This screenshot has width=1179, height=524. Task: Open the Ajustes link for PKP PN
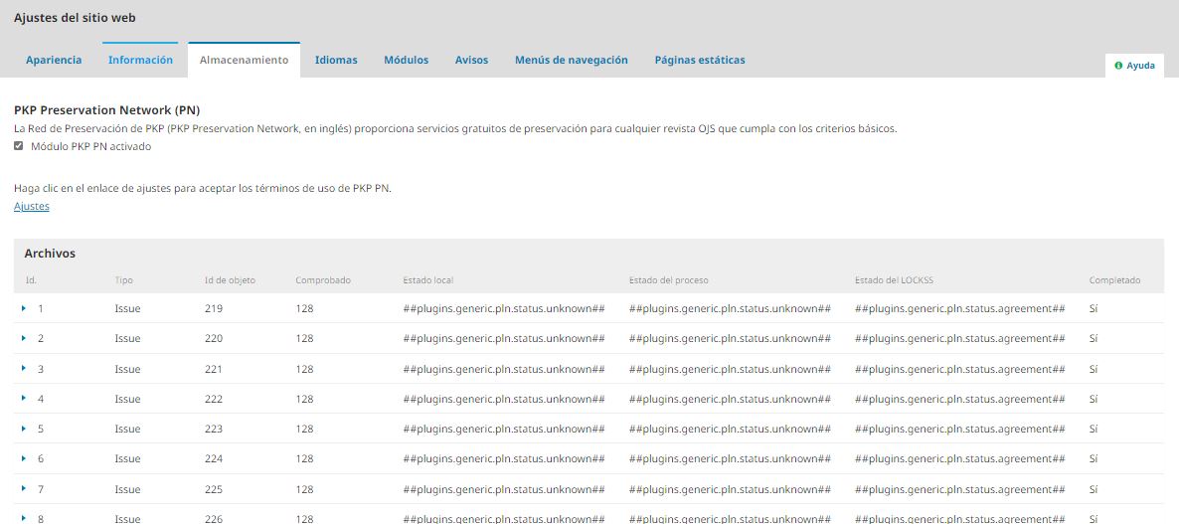(x=32, y=206)
